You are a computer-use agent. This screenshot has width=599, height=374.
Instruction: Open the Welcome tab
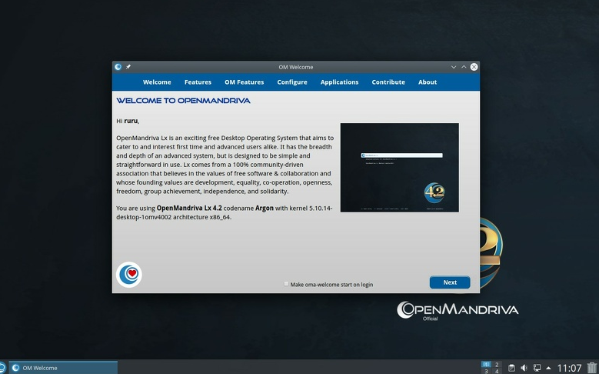[x=157, y=82]
